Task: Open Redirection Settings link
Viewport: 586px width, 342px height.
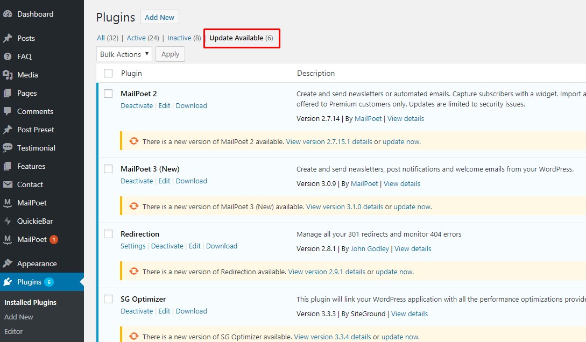Action: (x=133, y=246)
